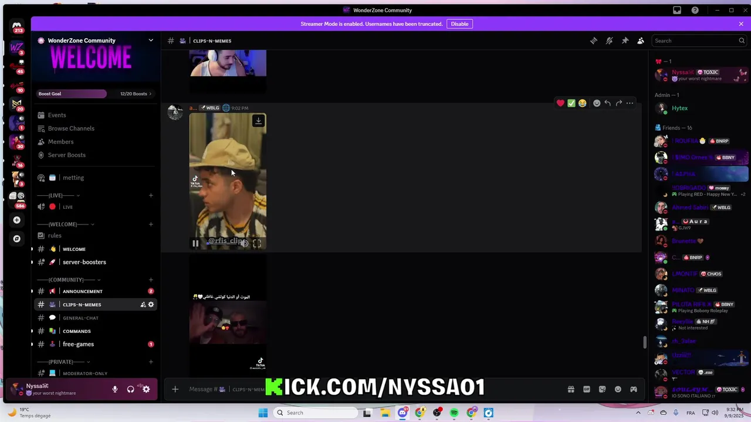Forward the message with right arrow
The width and height of the screenshot is (751, 422).
[x=618, y=103]
